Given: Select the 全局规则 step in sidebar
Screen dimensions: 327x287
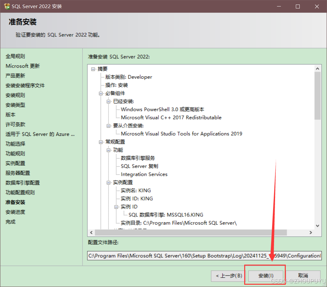Looking at the screenshot, I should 15,56.
